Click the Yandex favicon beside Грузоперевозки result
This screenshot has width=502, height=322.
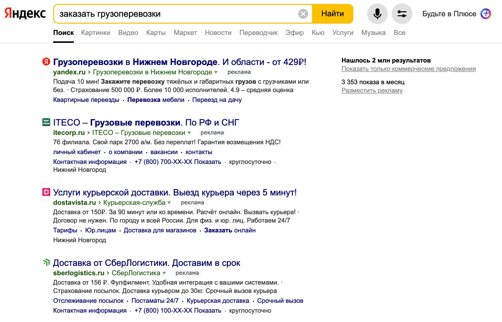click(x=46, y=62)
